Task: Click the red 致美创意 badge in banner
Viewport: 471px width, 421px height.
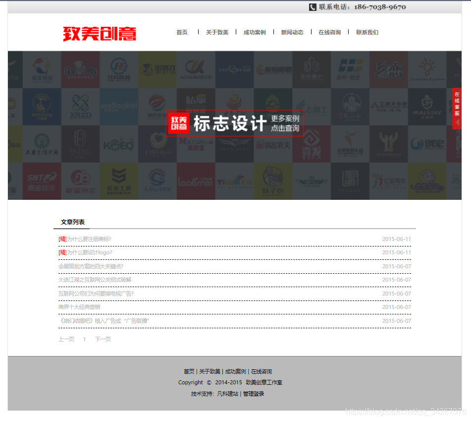Action: pos(179,123)
